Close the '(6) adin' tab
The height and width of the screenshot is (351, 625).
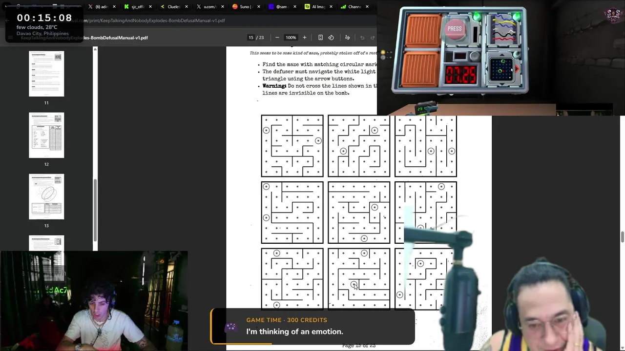tap(114, 7)
